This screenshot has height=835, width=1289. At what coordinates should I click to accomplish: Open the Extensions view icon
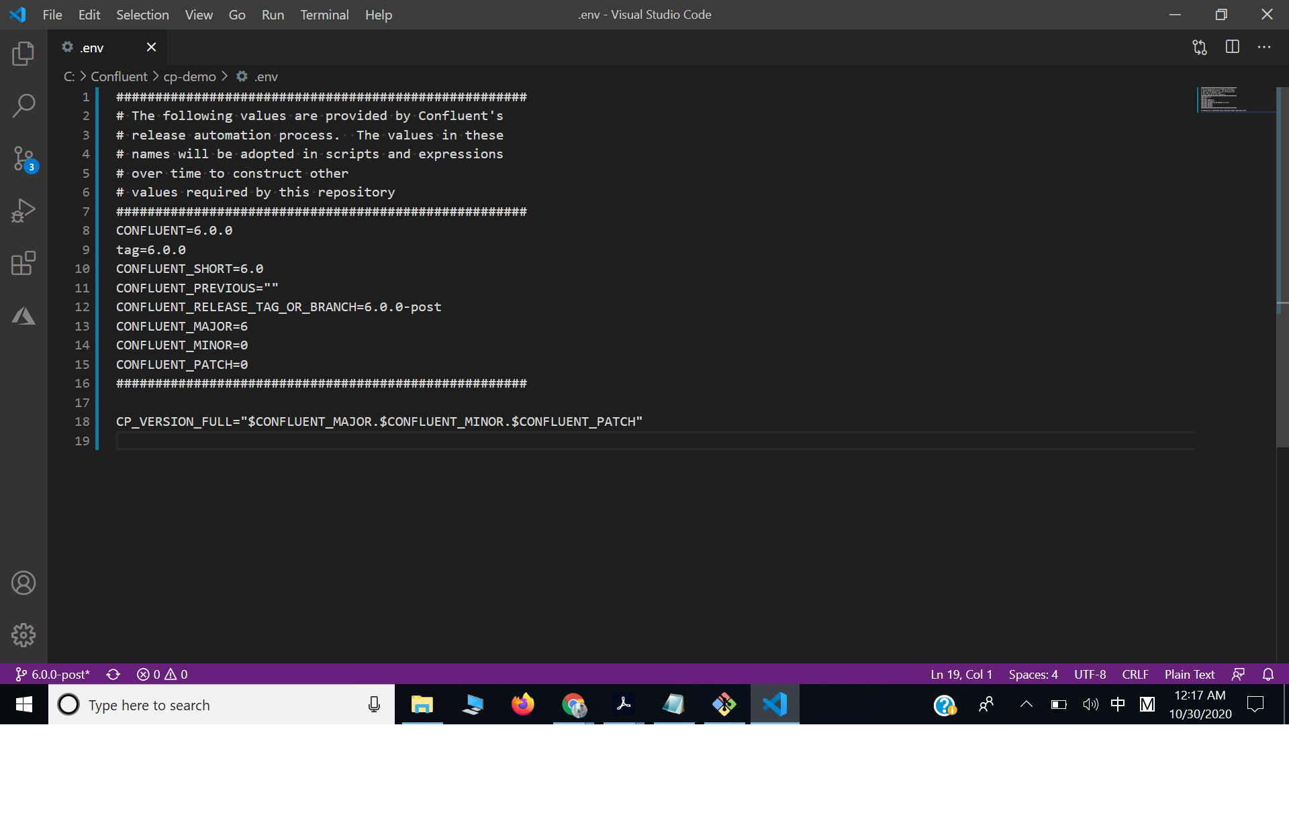coord(23,263)
